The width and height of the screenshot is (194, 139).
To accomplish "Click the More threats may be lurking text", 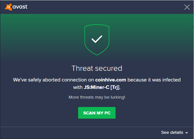I will pyautogui.click(x=97, y=97).
